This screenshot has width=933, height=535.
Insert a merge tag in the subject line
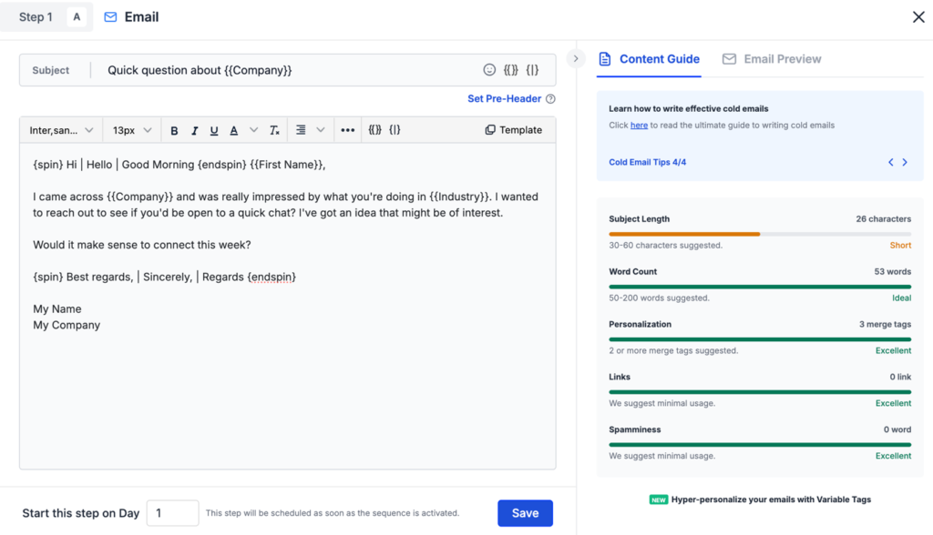click(511, 70)
